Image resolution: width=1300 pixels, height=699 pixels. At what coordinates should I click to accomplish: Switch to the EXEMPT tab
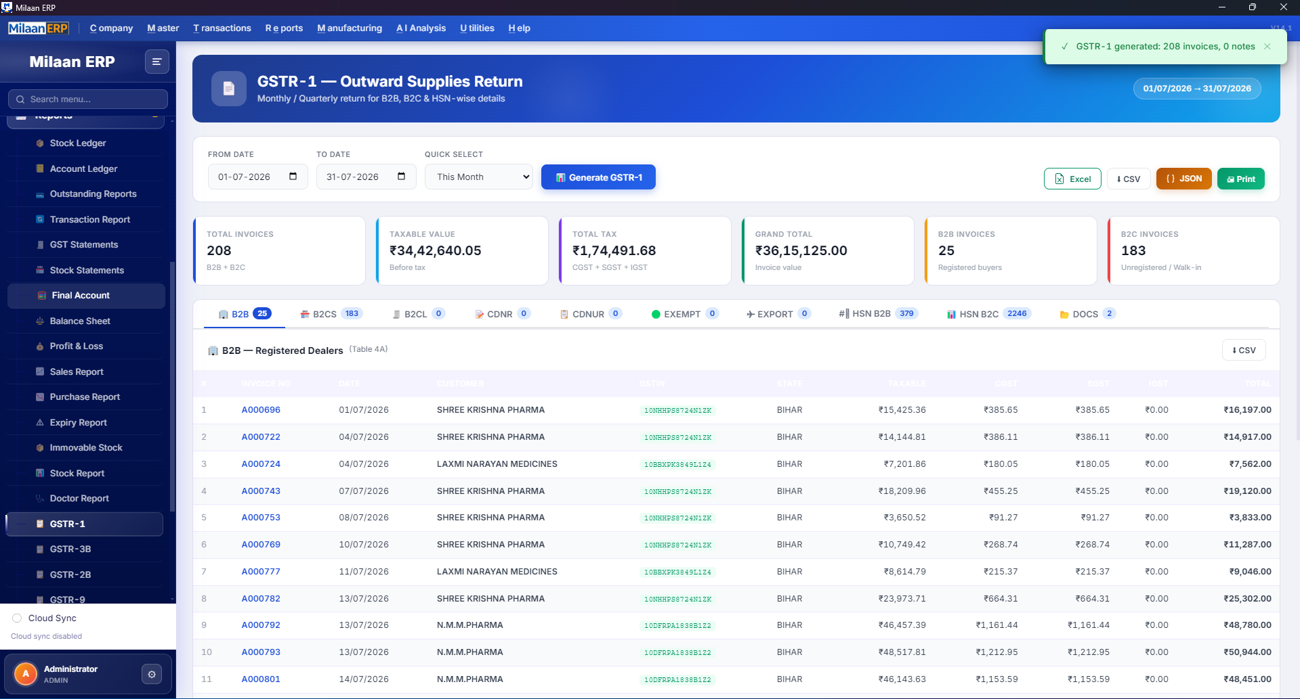click(684, 314)
